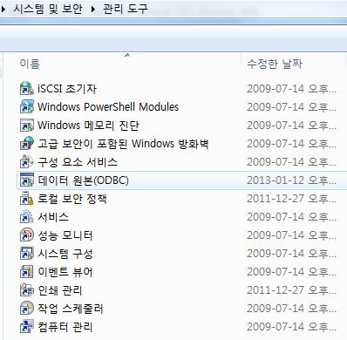Click the 인쇄 관리 printer icon
The height and width of the screenshot is (340, 347).
click(27, 290)
